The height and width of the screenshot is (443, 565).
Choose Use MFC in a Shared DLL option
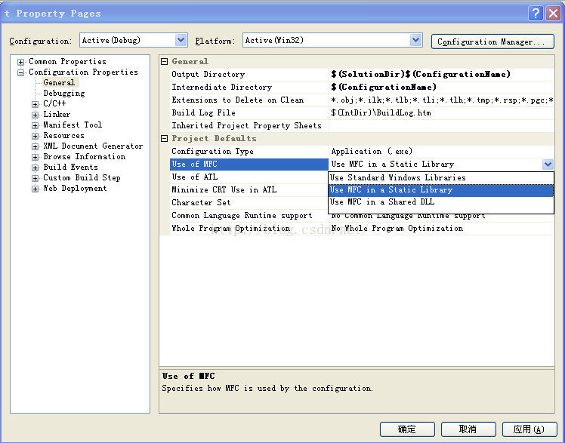[x=441, y=202]
